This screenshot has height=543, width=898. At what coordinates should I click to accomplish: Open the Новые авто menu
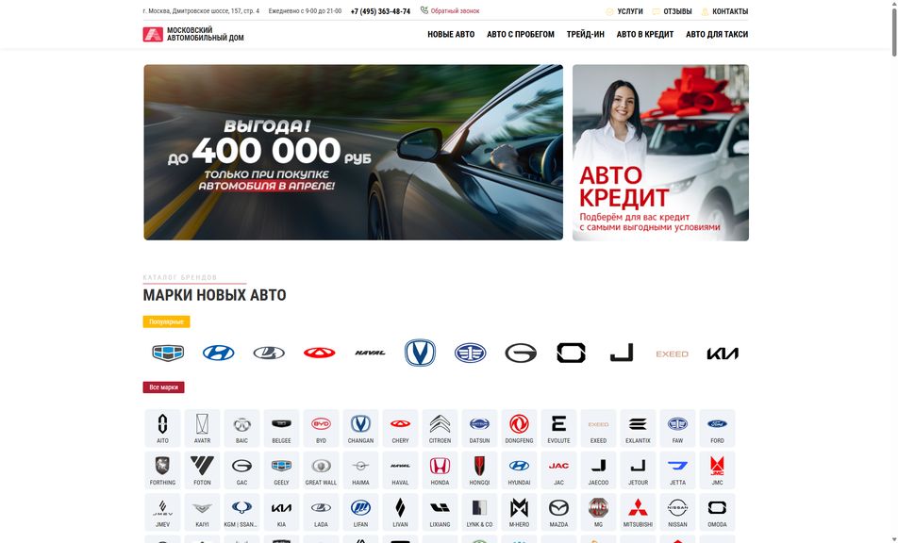tap(451, 34)
